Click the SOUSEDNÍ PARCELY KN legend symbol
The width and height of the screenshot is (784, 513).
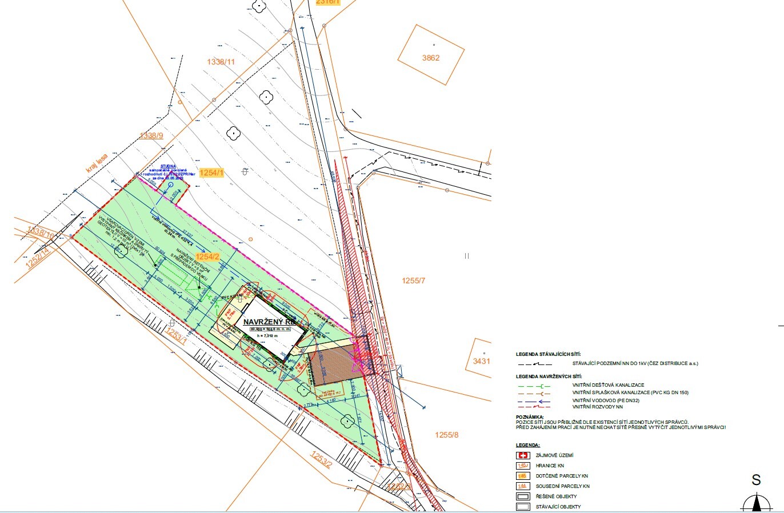click(x=522, y=486)
